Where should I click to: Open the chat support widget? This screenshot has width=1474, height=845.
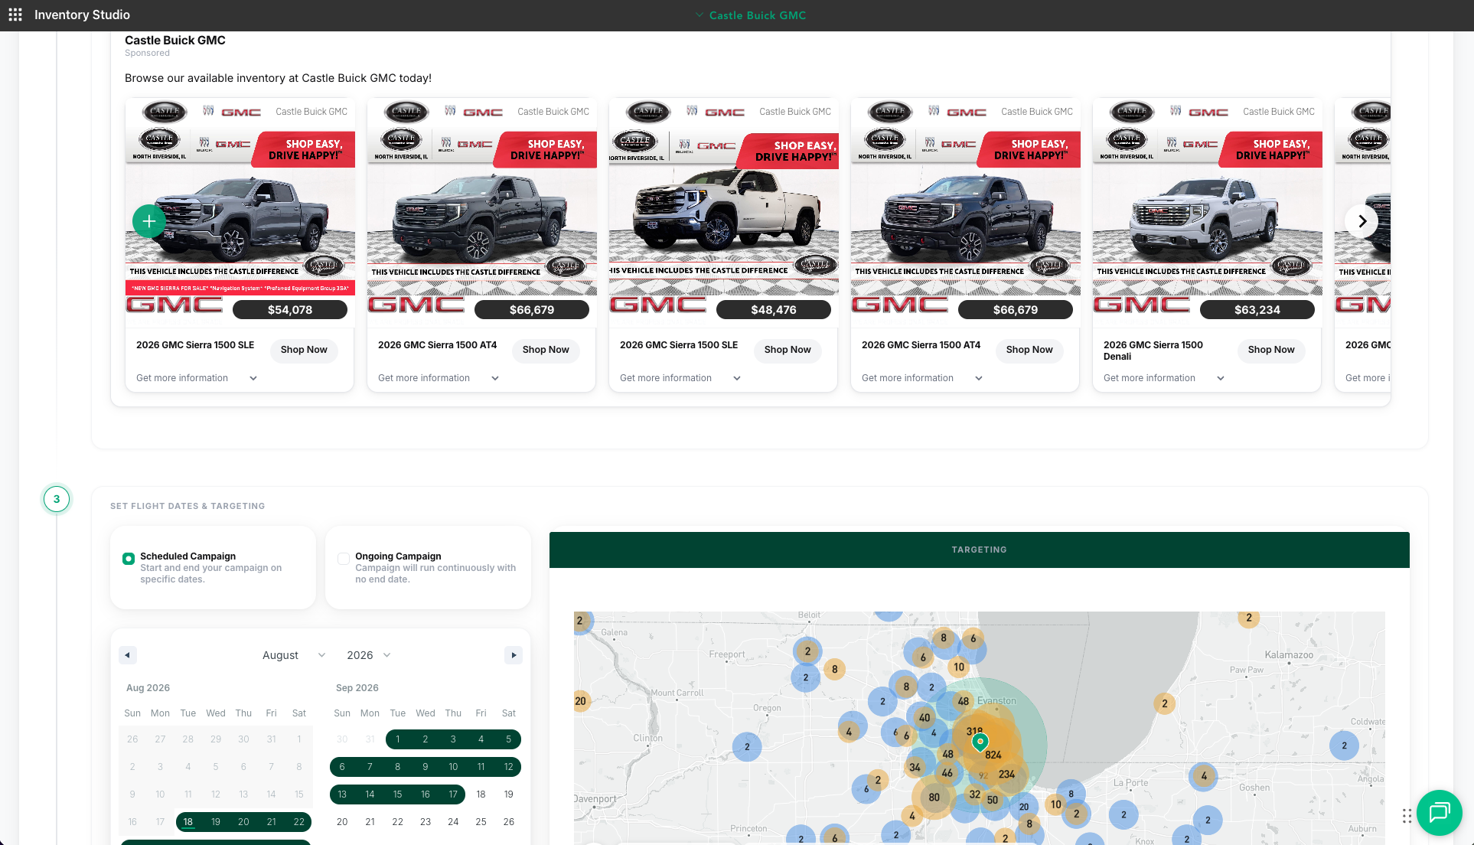click(1439, 812)
